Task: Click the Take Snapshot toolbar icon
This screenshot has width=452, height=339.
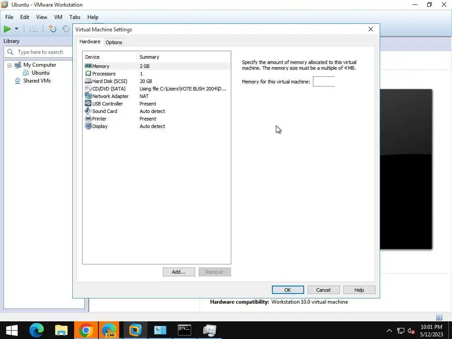Action: pos(52,29)
